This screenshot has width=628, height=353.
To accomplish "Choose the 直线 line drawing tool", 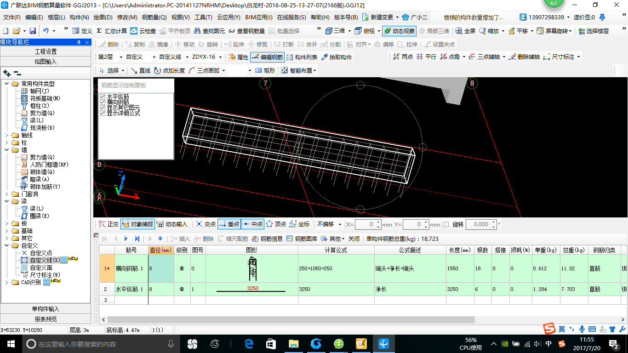I will (x=141, y=70).
